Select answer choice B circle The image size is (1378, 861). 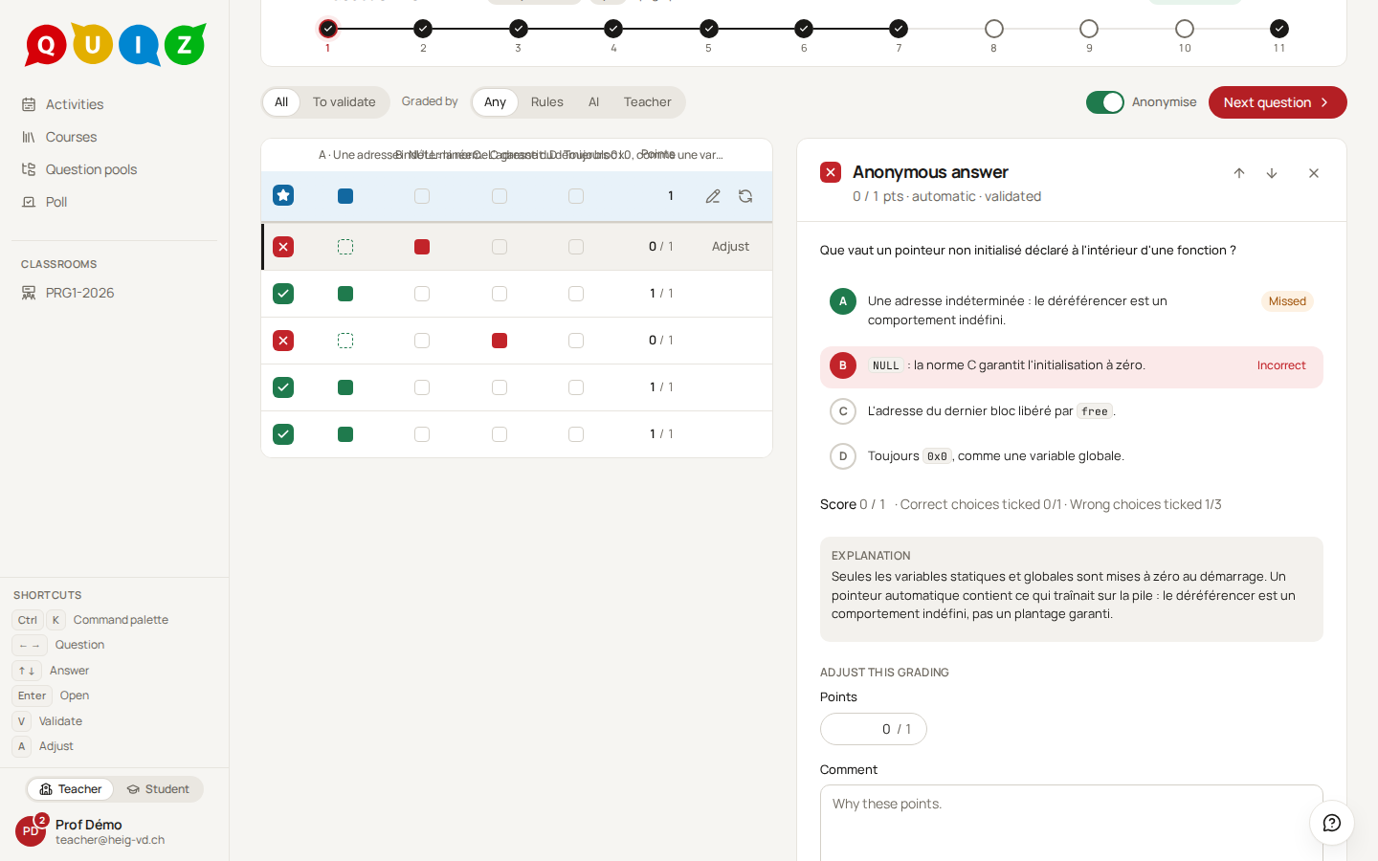[x=843, y=365]
